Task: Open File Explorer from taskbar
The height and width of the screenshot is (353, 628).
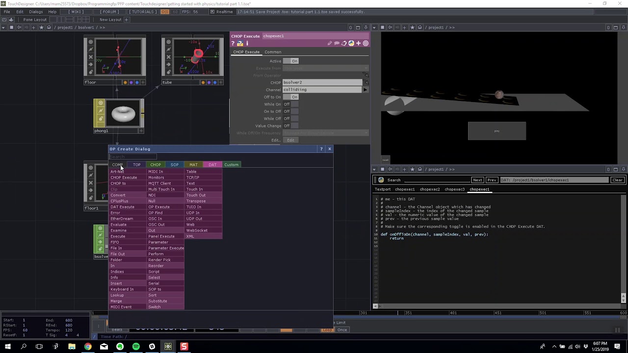Action: pyautogui.click(x=72, y=347)
